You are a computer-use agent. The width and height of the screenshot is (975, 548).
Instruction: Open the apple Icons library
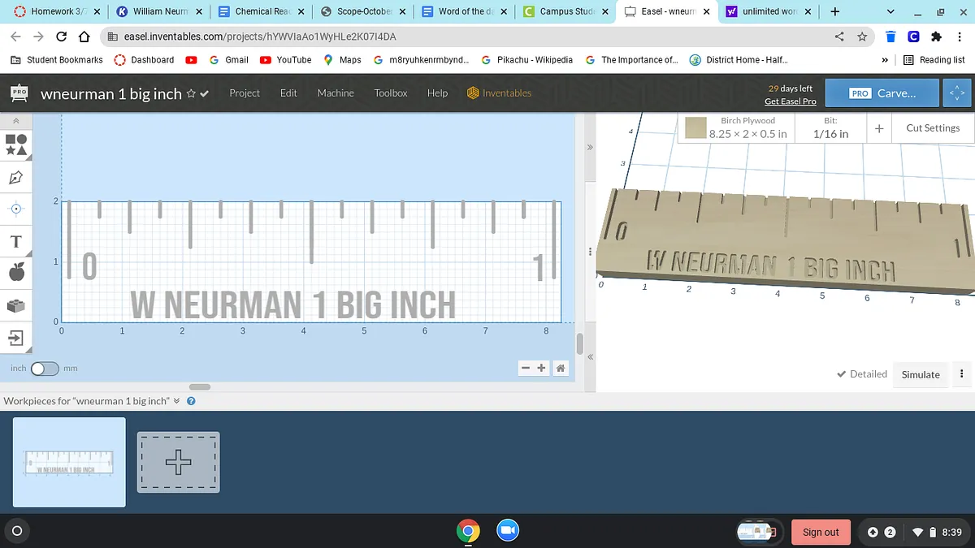click(x=16, y=273)
